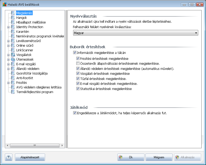
Task: Click the icon beside Anti-Rootkit
Action: tap(13, 78)
